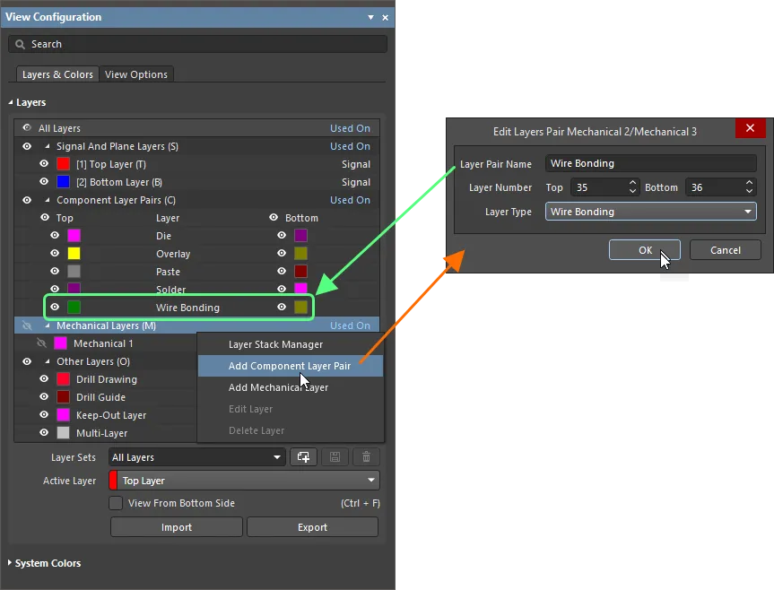Click the search magnifier icon

pos(21,44)
